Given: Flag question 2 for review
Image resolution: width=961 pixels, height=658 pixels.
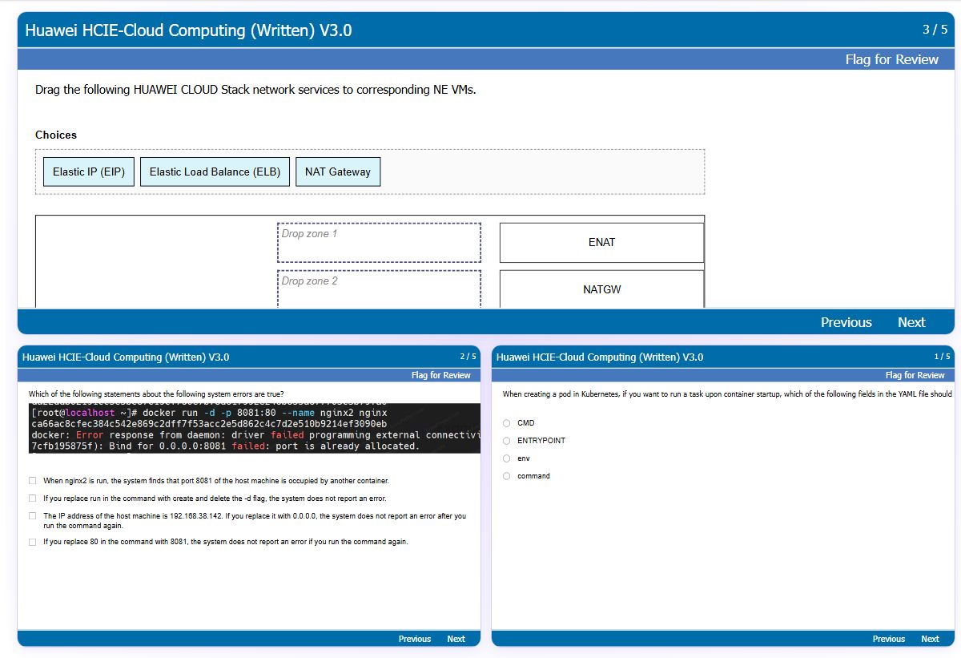Looking at the screenshot, I should point(440,375).
